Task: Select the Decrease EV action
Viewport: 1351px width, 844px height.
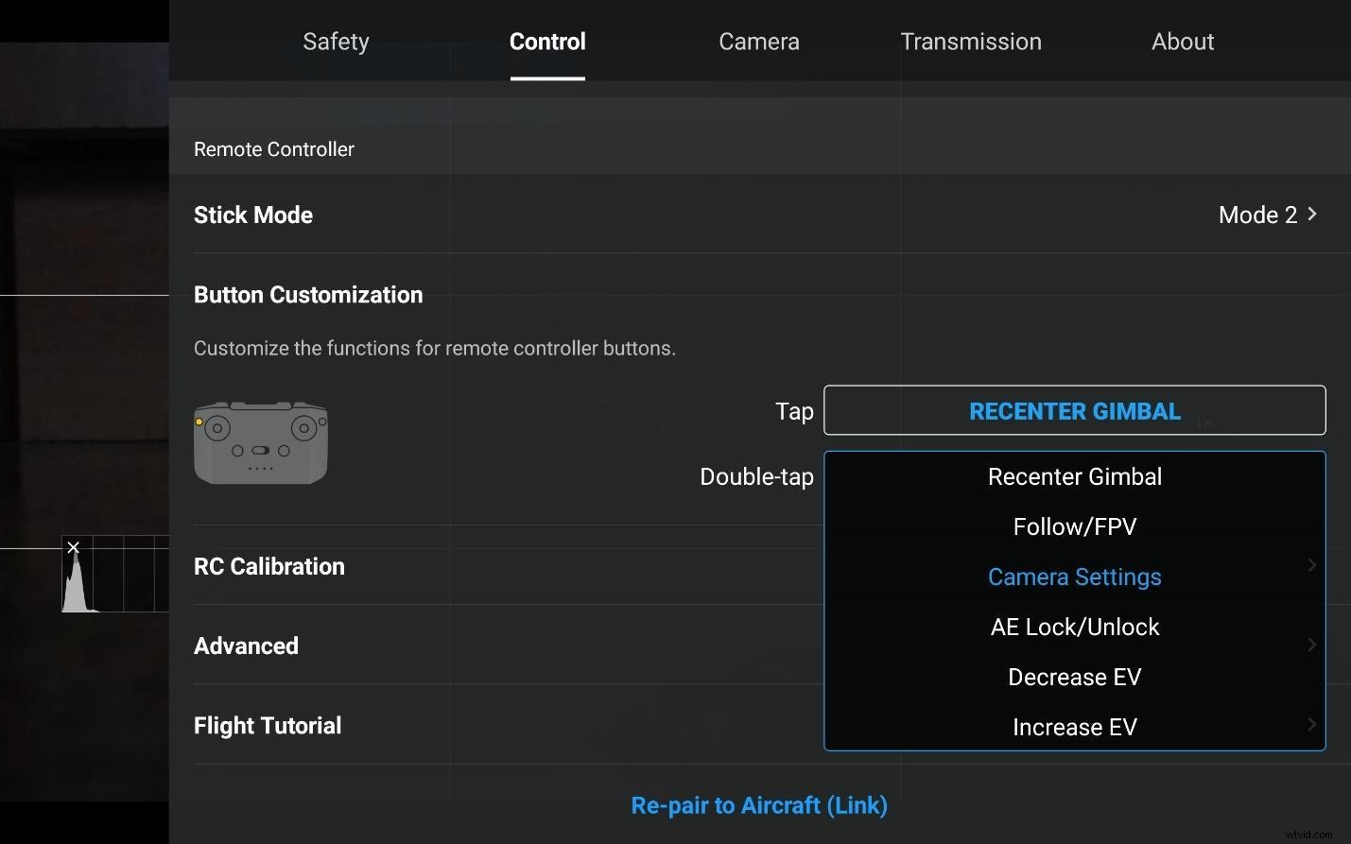Action: click(x=1075, y=677)
